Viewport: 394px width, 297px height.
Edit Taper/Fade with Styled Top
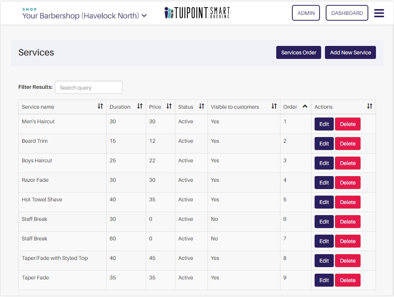(324, 261)
